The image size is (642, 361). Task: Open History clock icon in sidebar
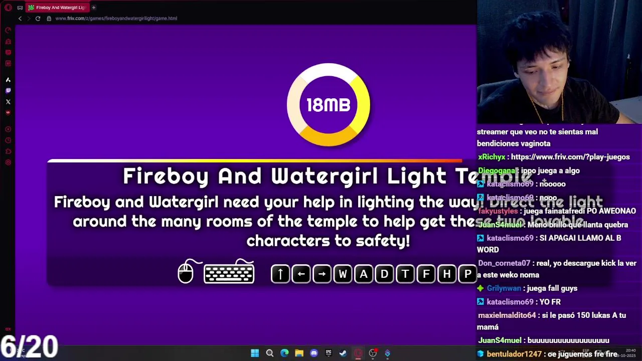pos(8,140)
